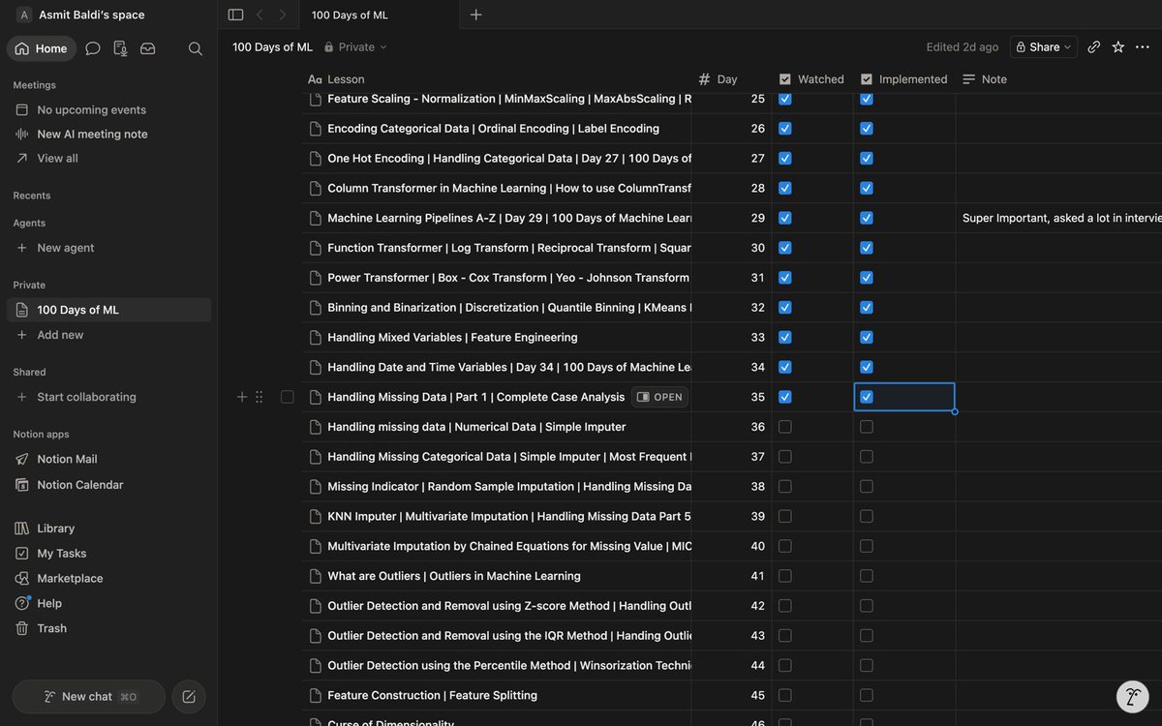Viewport: 1162px width, 726px height.
Task: Open Notion search via magnifier icon
Action: click(x=196, y=48)
